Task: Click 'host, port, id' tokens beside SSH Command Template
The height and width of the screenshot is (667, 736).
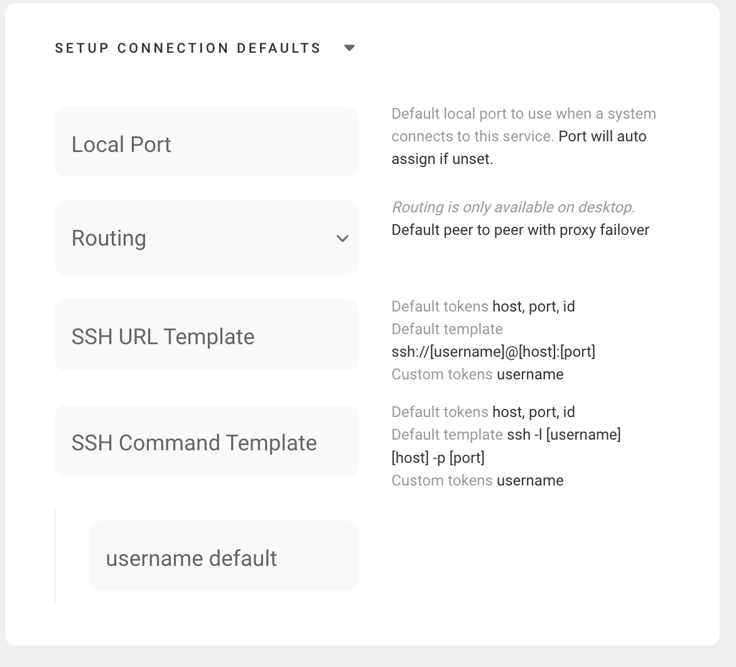Action: (x=534, y=412)
